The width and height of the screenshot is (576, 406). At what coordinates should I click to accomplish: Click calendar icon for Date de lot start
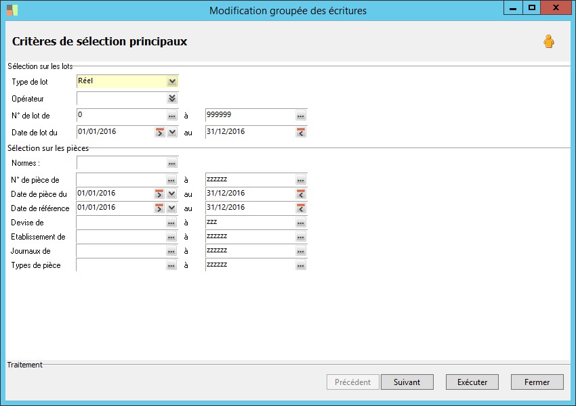click(x=160, y=133)
